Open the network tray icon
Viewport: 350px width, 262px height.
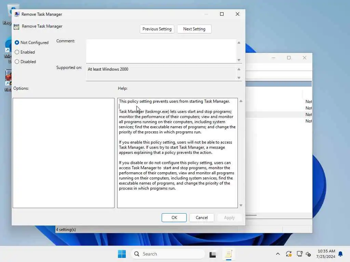tap(299, 254)
